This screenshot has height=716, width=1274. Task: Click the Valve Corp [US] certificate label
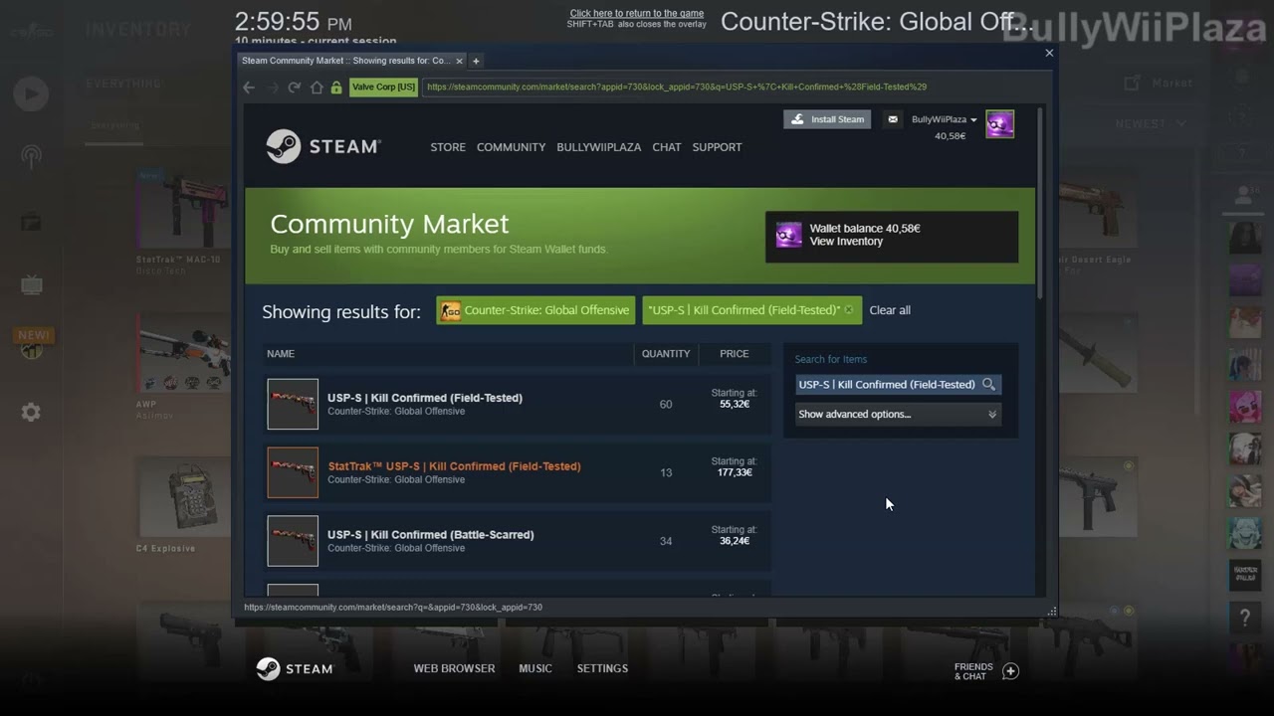click(x=383, y=88)
